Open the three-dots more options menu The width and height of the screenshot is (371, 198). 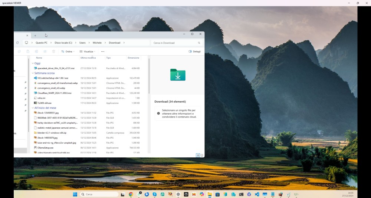pyautogui.click(x=102, y=52)
